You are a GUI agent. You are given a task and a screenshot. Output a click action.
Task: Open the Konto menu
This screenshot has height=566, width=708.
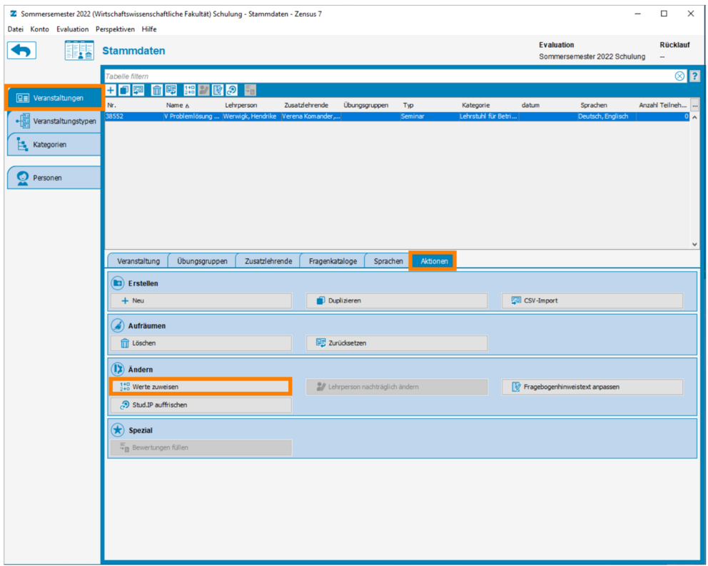click(x=40, y=29)
